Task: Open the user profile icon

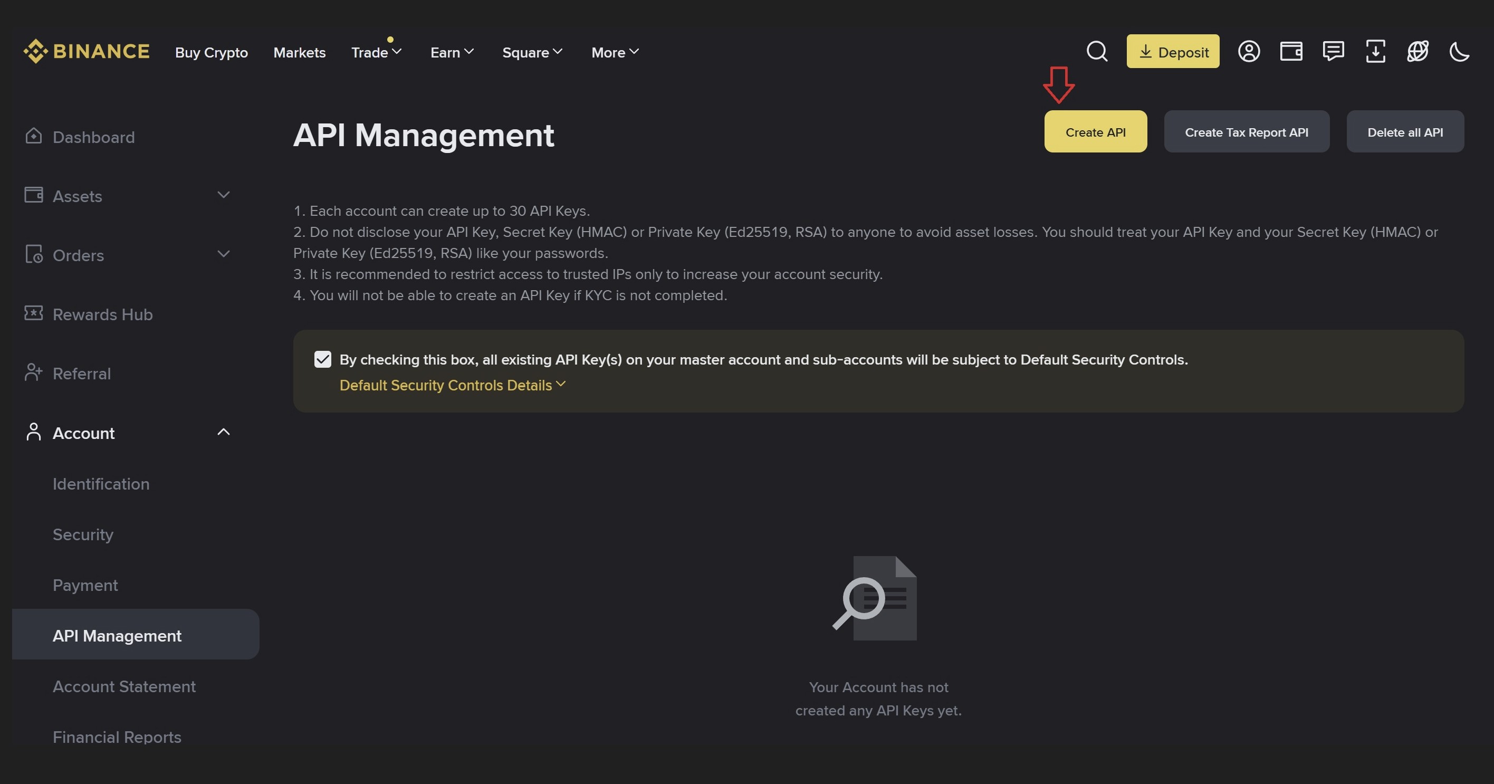Action: click(1249, 52)
